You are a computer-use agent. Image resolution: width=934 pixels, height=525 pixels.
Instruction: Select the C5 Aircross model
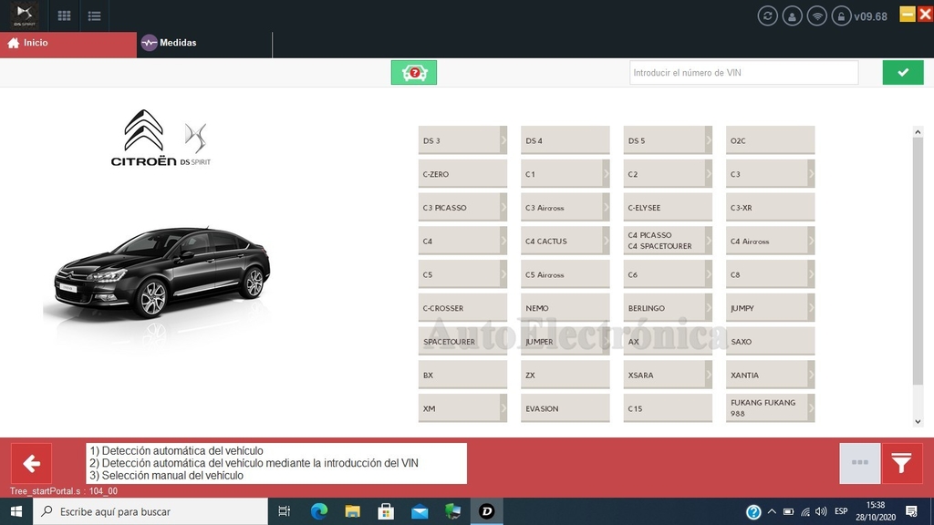(x=566, y=274)
